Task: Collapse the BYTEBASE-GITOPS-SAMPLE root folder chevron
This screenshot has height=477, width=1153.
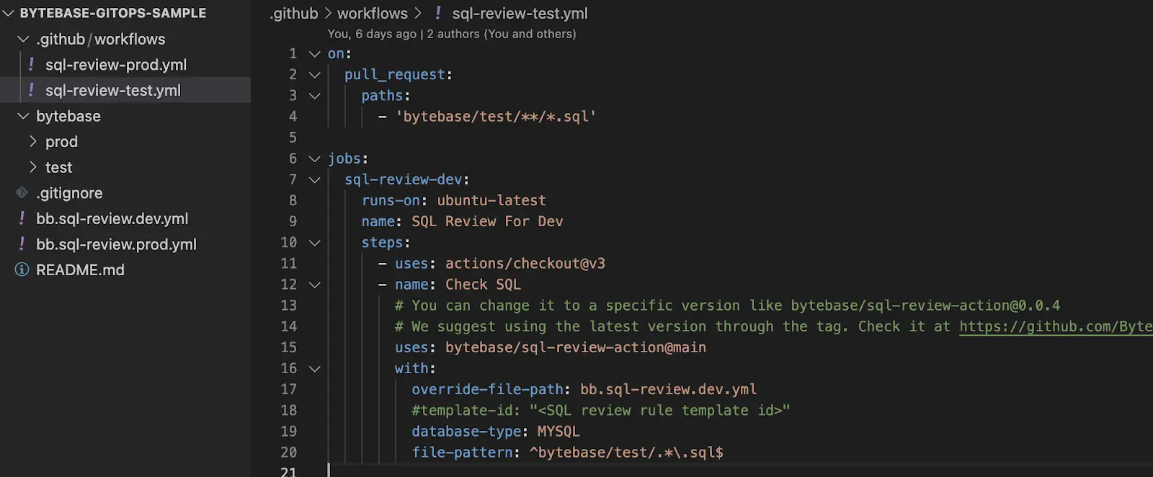Action: coord(9,13)
